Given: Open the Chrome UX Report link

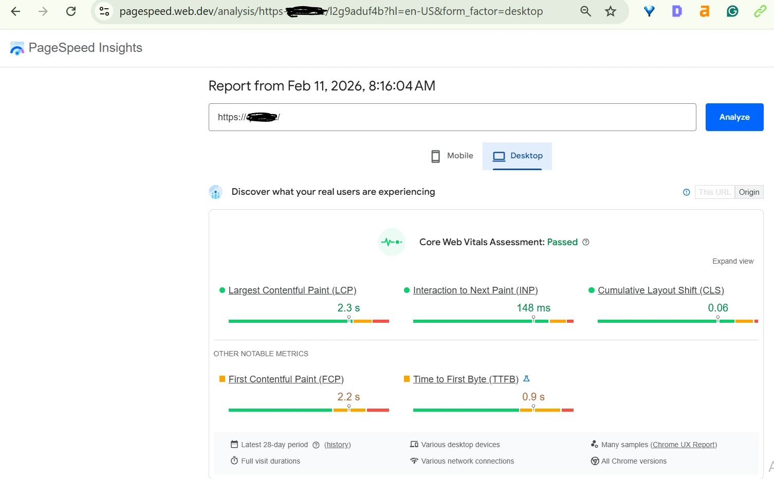Looking at the screenshot, I should pos(684,445).
